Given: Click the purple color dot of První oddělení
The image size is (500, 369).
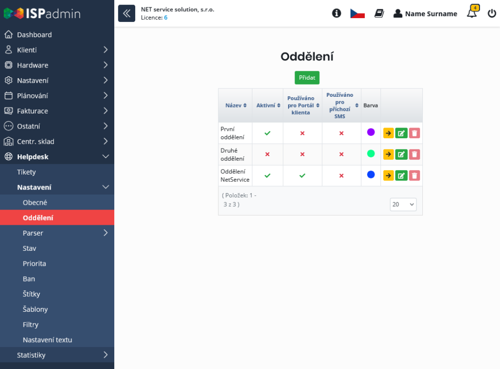Looking at the screenshot, I should 371,132.
